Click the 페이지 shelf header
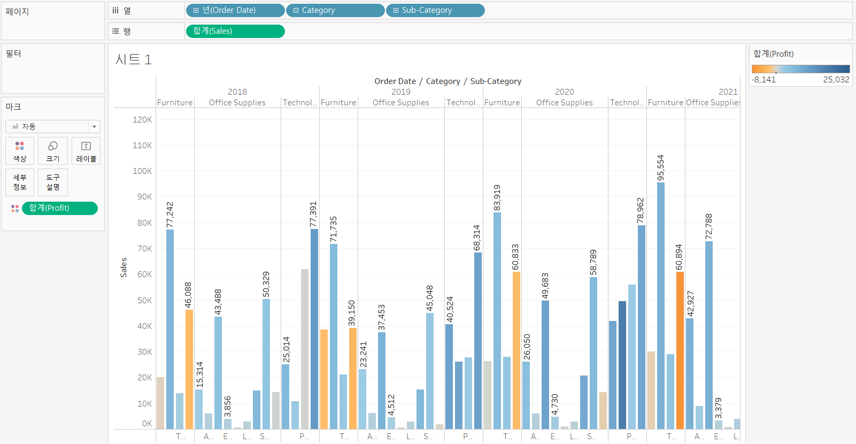Image resolution: width=856 pixels, height=444 pixels. [x=17, y=11]
